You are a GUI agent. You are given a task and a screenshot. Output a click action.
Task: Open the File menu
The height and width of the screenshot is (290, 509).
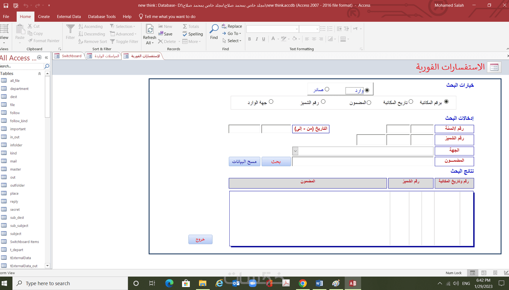click(x=6, y=16)
